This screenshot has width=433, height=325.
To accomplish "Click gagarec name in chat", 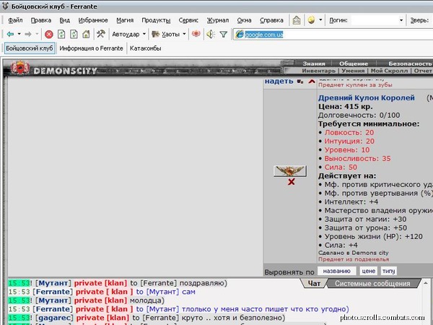I will coord(54,318).
